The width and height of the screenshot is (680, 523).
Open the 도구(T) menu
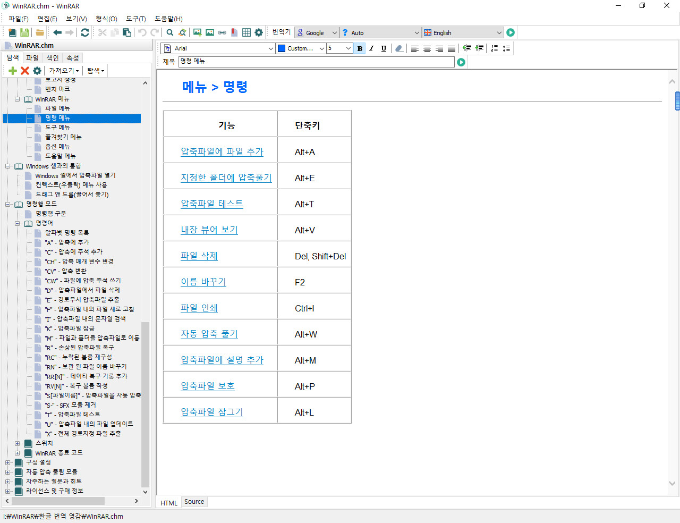[136, 19]
